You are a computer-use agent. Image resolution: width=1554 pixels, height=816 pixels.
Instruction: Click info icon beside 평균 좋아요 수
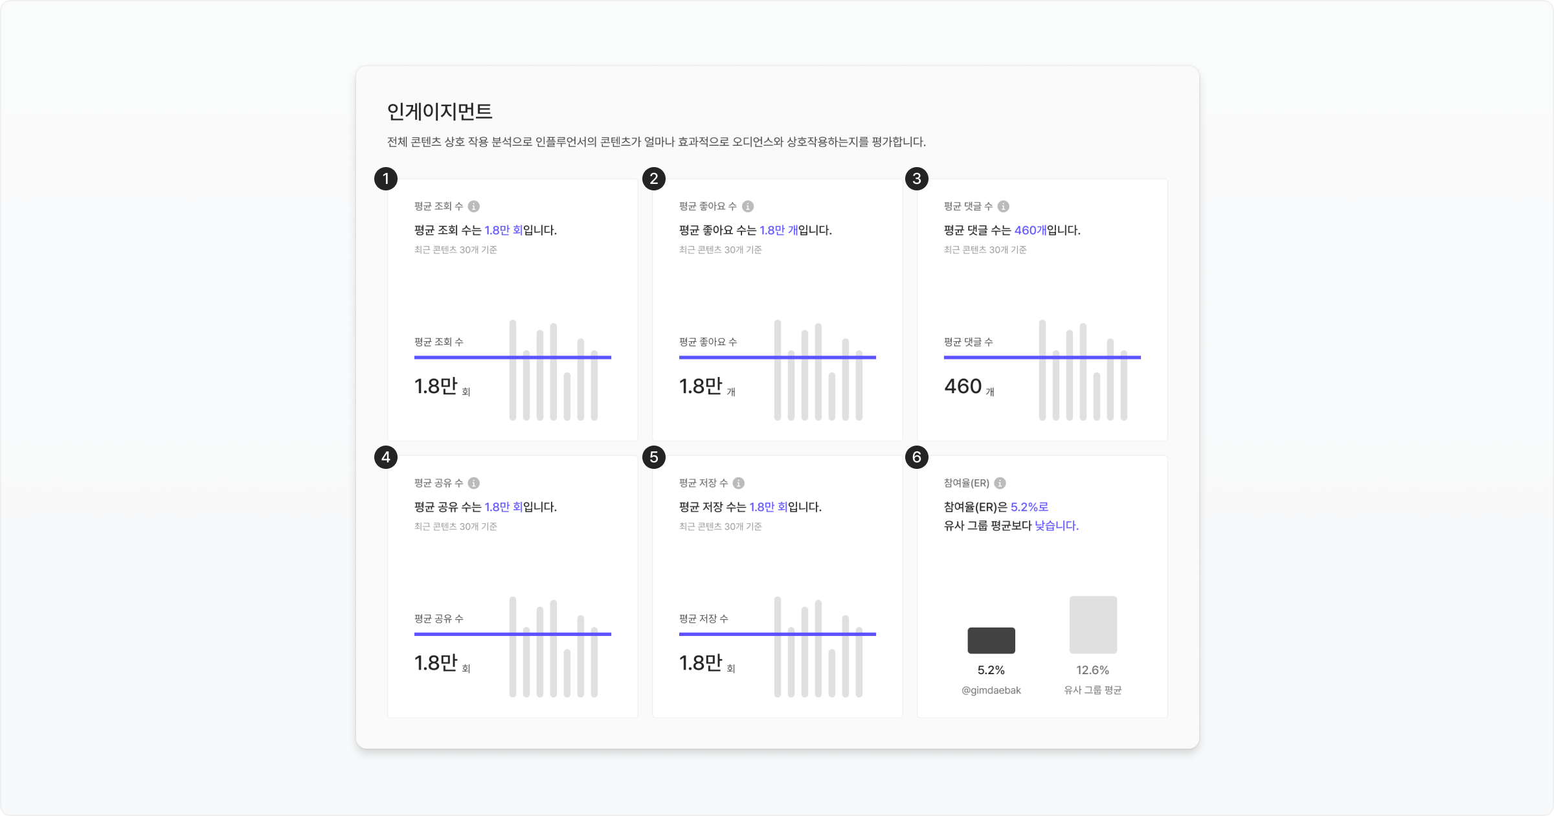[748, 207]
